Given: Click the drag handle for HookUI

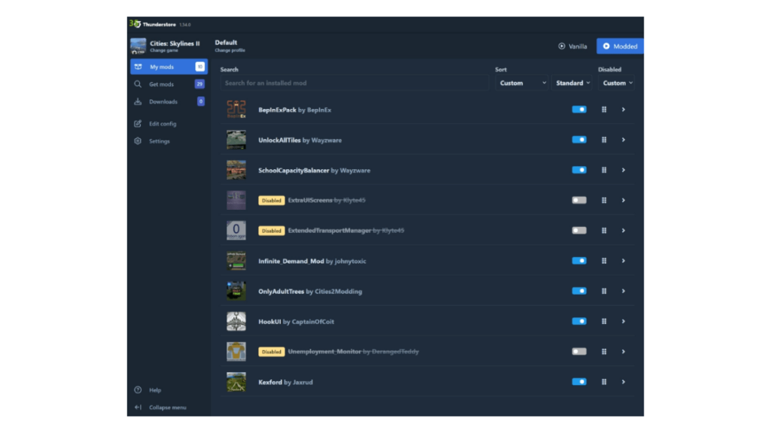Looking at the screenshot, I should [604, 321].
